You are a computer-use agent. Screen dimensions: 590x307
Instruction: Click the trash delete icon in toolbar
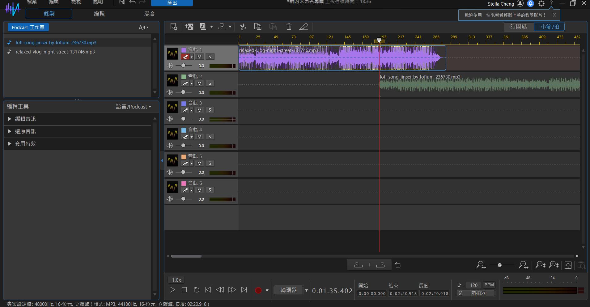pos(289,27)
